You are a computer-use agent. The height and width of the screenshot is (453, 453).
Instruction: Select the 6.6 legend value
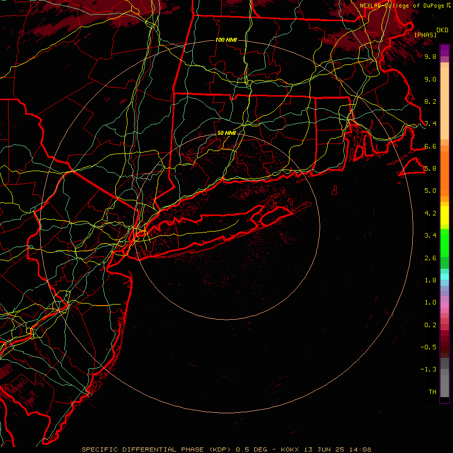tap(430, 146)
